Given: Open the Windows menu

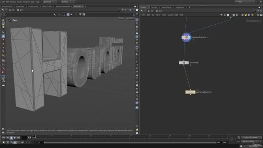Looking at the screenshot, I should (26, 2).
